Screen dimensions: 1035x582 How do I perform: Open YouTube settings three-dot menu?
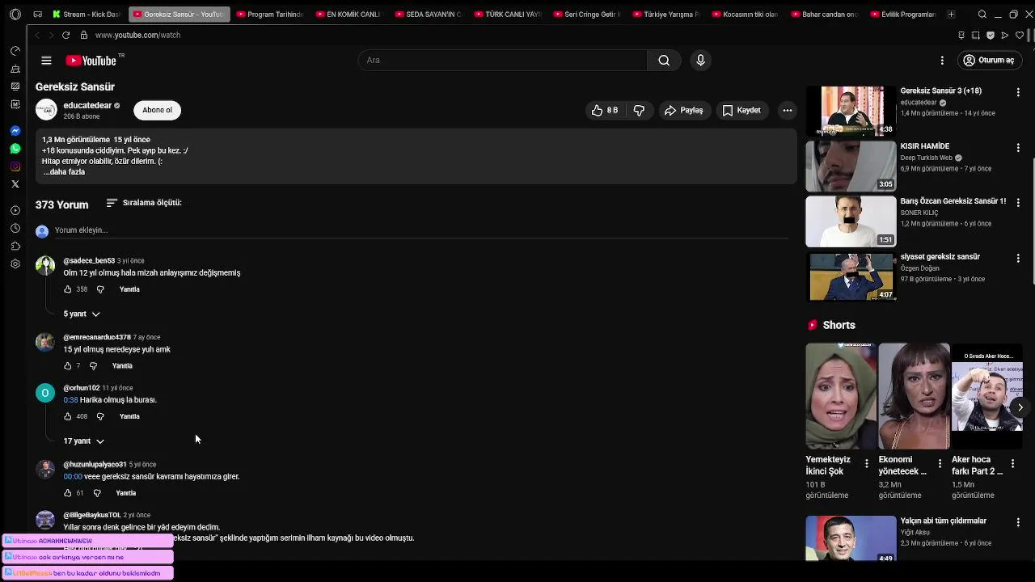[x=942, y=60]
